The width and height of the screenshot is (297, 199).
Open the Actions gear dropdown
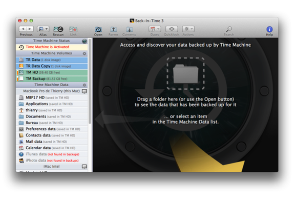tap(188, 29)
